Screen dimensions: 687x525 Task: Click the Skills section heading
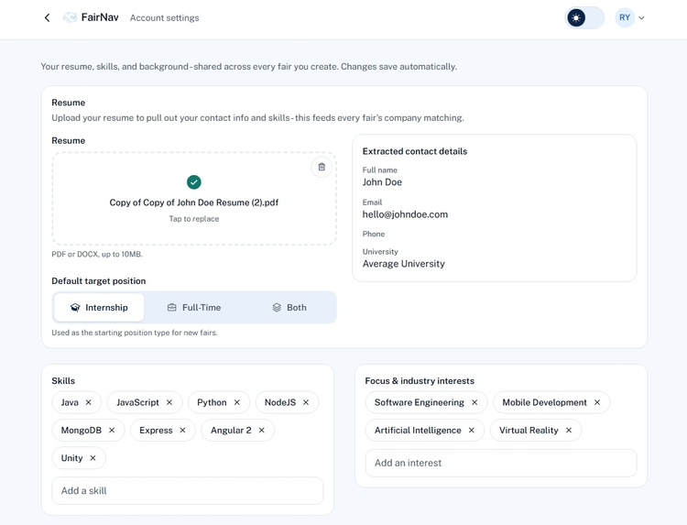tap(63, 381)
